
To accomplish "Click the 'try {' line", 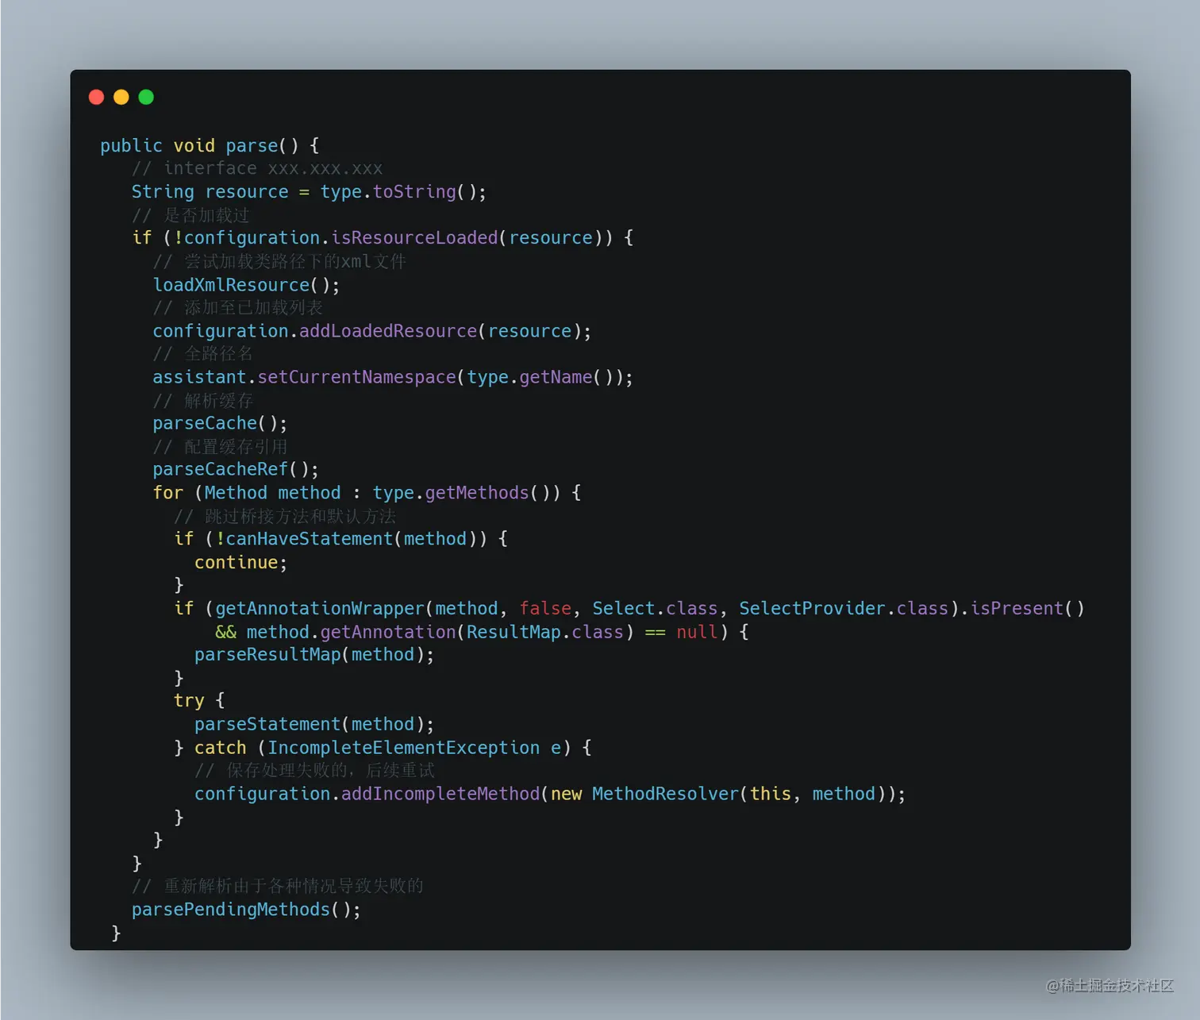I will tap(199, 701).
